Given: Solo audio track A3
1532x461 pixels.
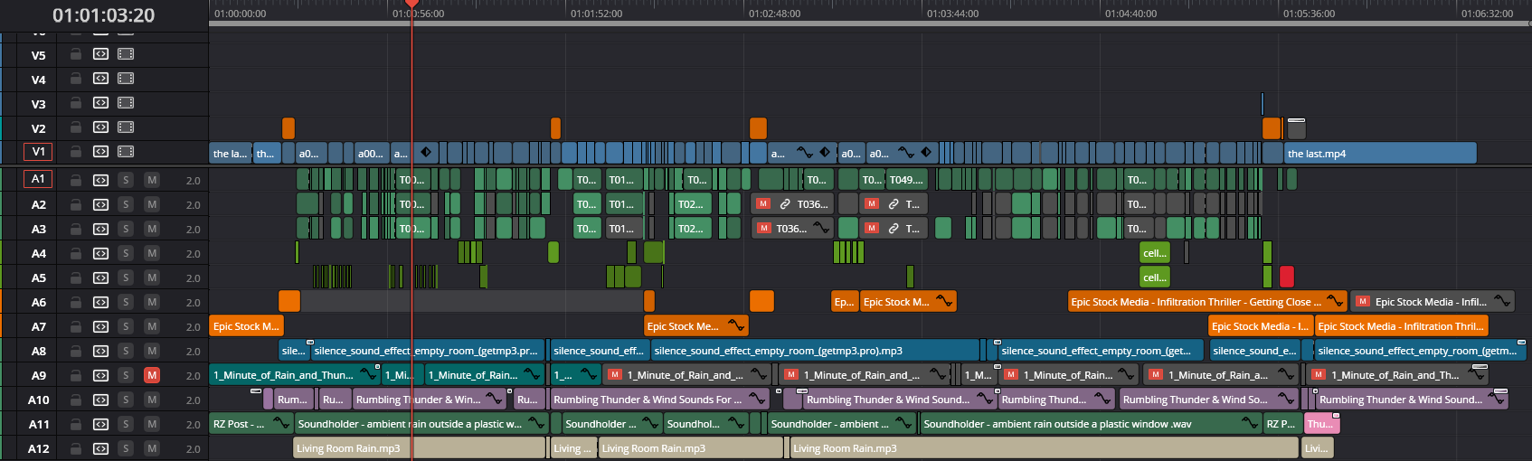Looking at the screenshot, I should pyautogui.click(x=126, y=229).
